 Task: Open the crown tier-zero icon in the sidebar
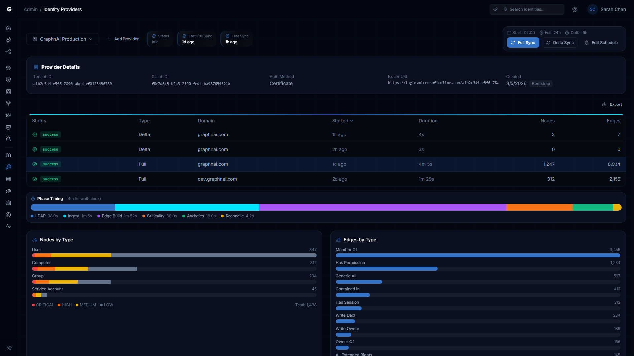coord(8,115)
